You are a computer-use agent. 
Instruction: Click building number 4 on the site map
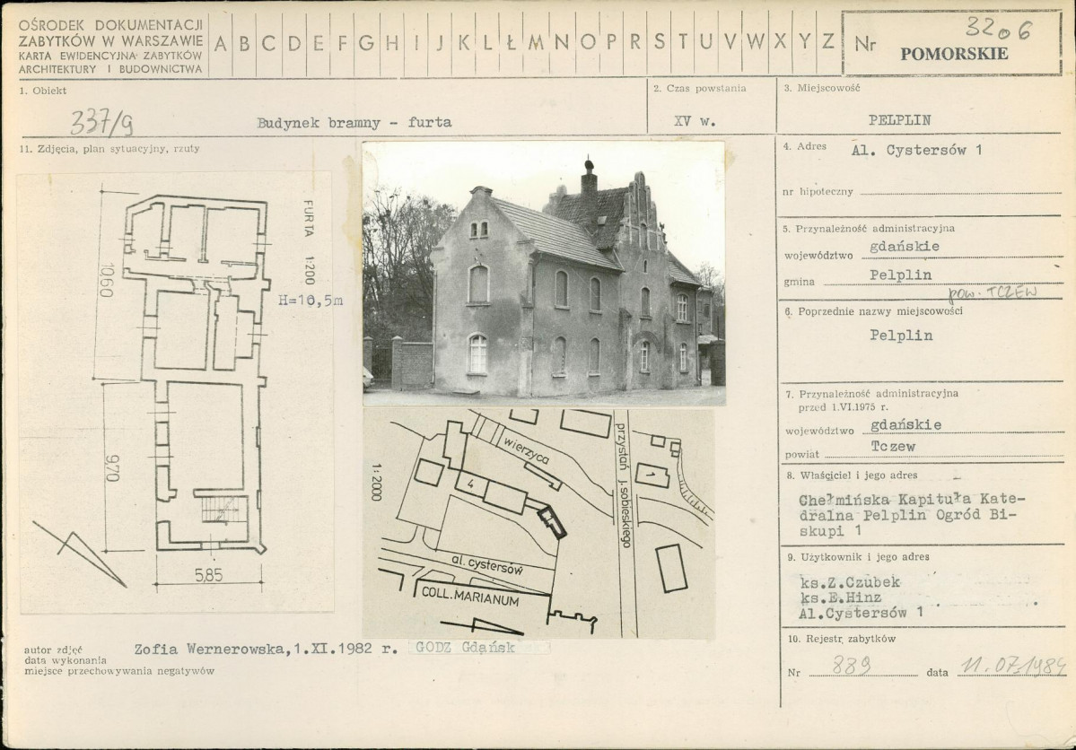tap(470, 484)
